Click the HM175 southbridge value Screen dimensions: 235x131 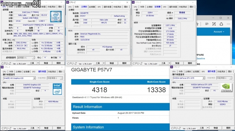tap(104, 23)
